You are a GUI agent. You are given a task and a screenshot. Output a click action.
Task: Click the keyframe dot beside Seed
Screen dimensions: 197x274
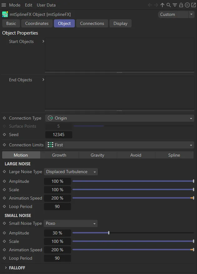click(x=4, y=135)
